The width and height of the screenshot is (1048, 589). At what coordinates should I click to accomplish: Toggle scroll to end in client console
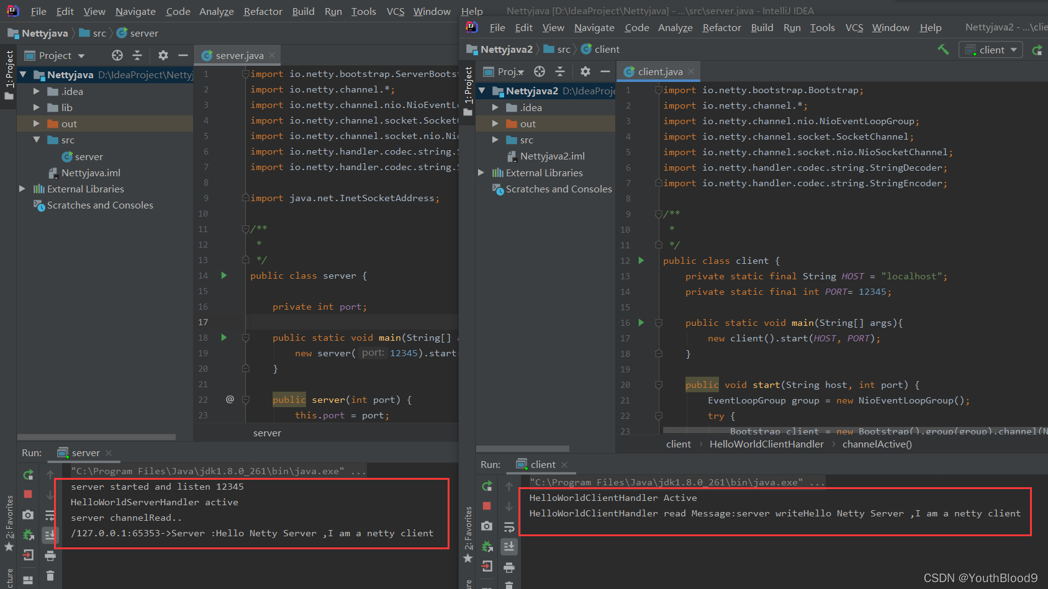[509, 547]
